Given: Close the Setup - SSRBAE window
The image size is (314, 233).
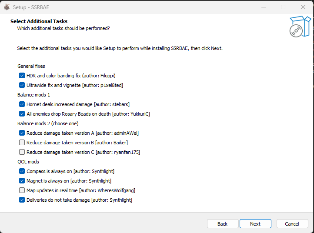Looking at the screenshot, I should coord(303,7).
